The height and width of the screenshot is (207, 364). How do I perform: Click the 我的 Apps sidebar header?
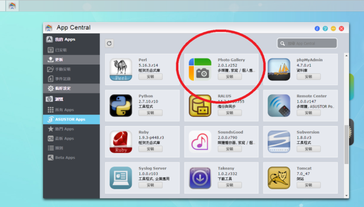[71, 39]
